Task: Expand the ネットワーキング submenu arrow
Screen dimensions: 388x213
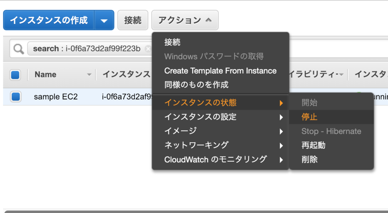Action: [281, 146]
